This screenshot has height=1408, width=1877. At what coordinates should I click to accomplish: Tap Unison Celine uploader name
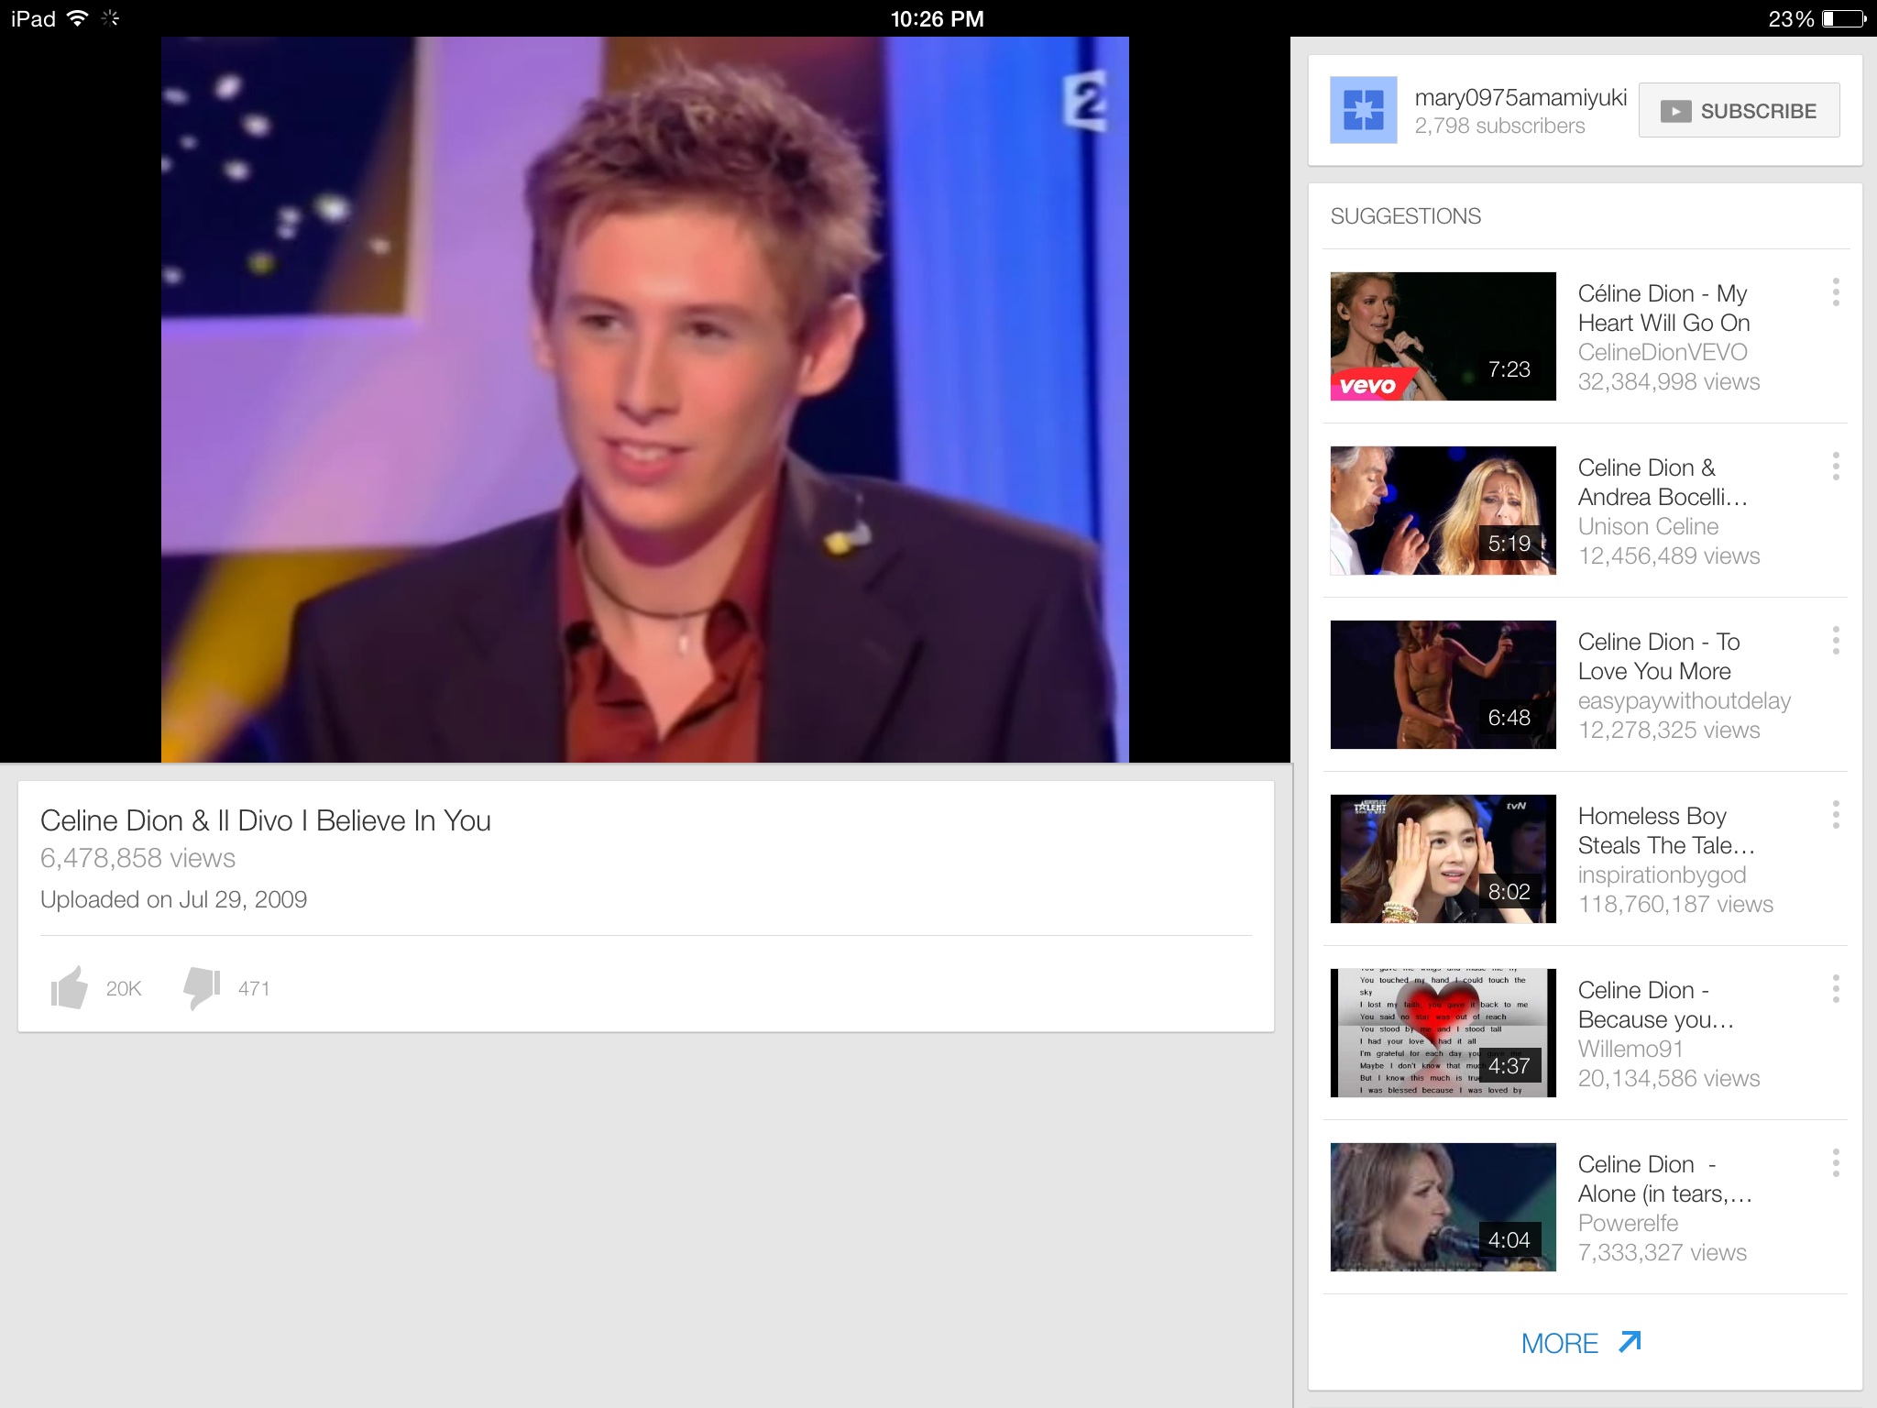[x=1648, y=526]
